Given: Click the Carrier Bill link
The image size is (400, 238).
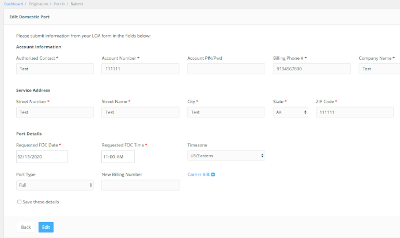Looking at the screenshot, I should [x=198, y=175].
